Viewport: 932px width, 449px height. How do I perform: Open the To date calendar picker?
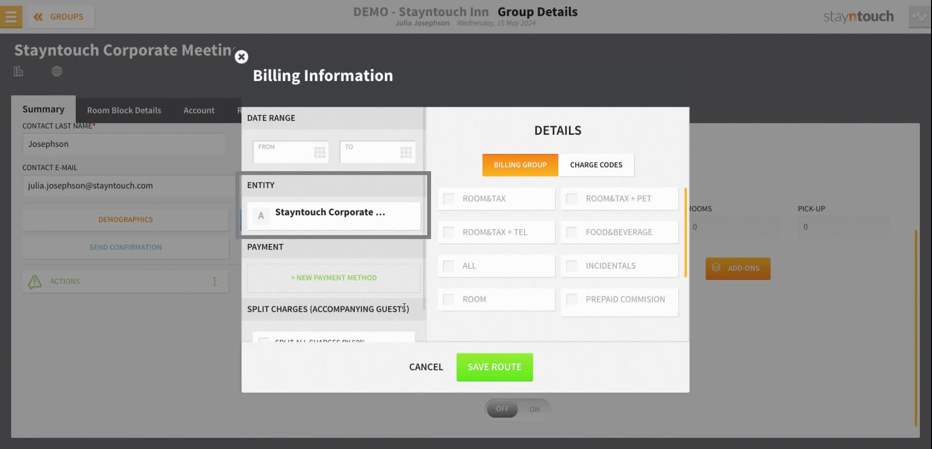pos(406,152)
